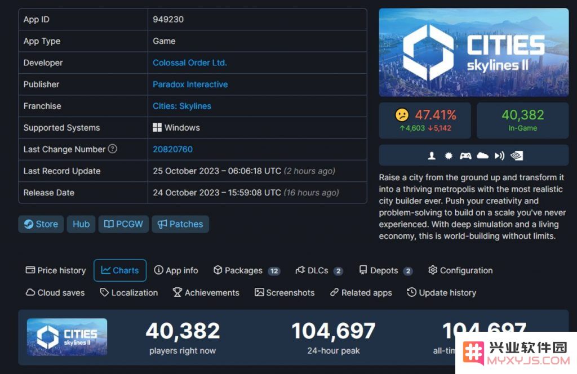Click the "Developer" row label
The width and height of the screenshot is (577, 374).
pyautogui.click(x=43, y=63)
